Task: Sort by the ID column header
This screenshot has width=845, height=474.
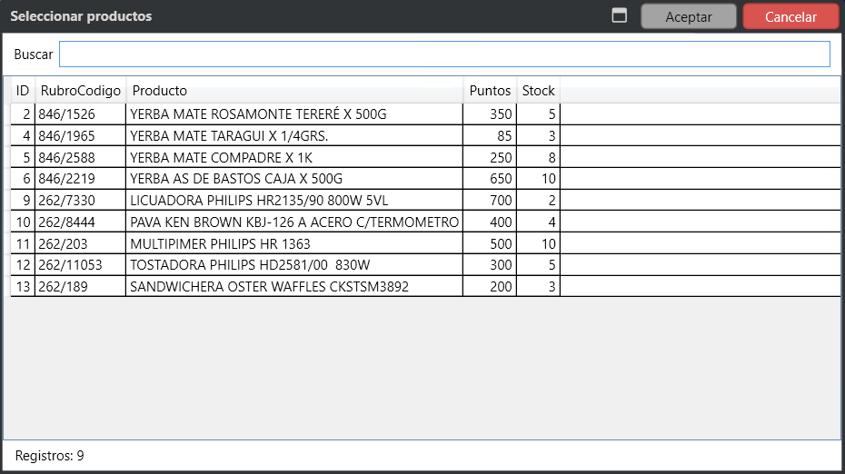Action: point(23,91)
